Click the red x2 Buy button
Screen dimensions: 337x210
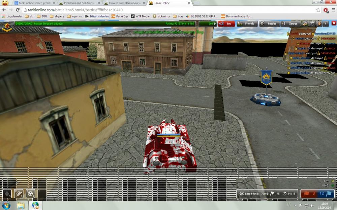click(x=226, y=24)
